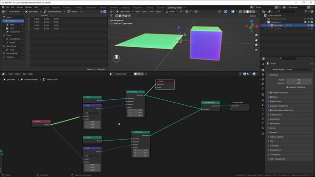Enable Simplify checkbox

271,146
